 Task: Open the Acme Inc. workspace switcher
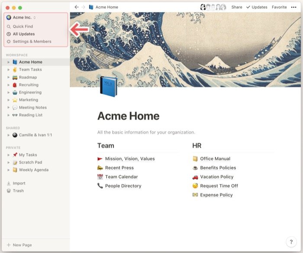[x=21, y=18]
